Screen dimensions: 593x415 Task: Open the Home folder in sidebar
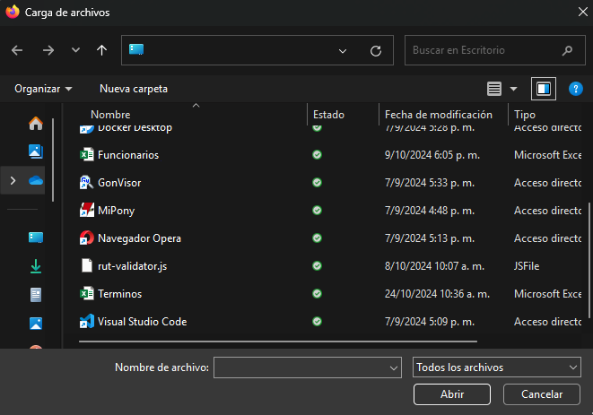coord(36,124)
